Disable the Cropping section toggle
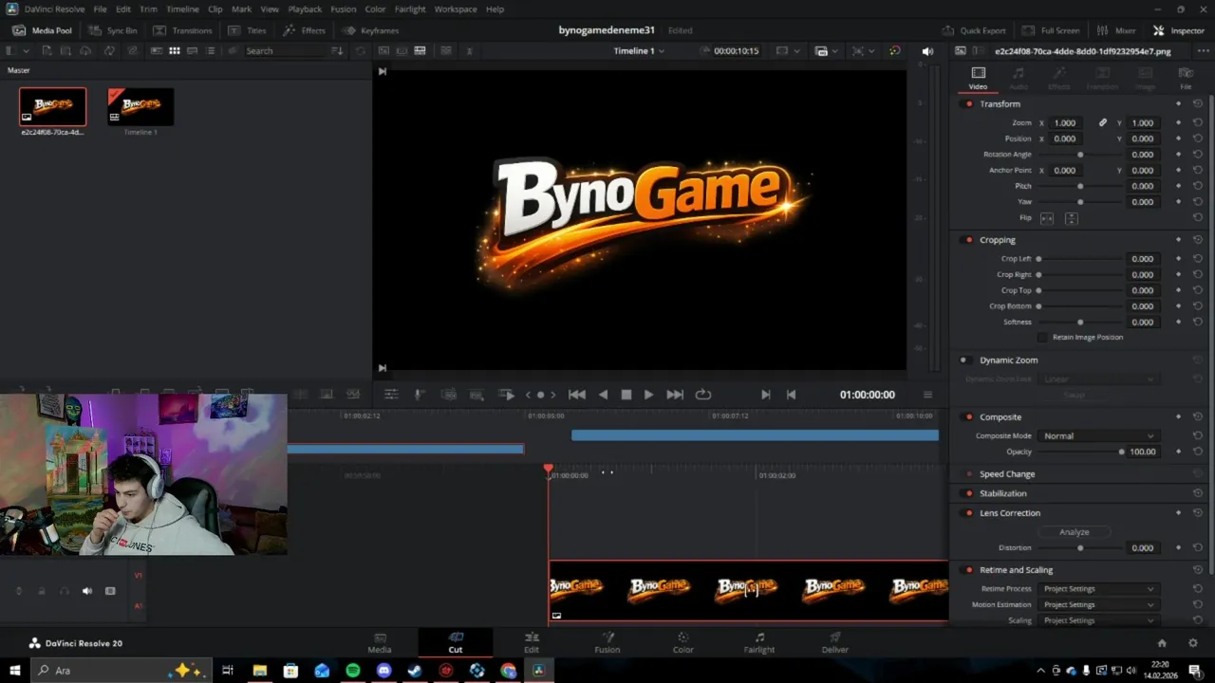This screenshot has width=1215, height=683. (968, 240)
